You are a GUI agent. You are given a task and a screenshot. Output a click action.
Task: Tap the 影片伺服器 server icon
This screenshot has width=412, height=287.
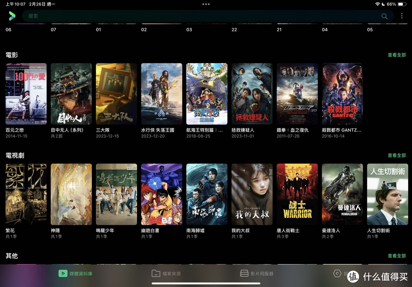[244, 273]
